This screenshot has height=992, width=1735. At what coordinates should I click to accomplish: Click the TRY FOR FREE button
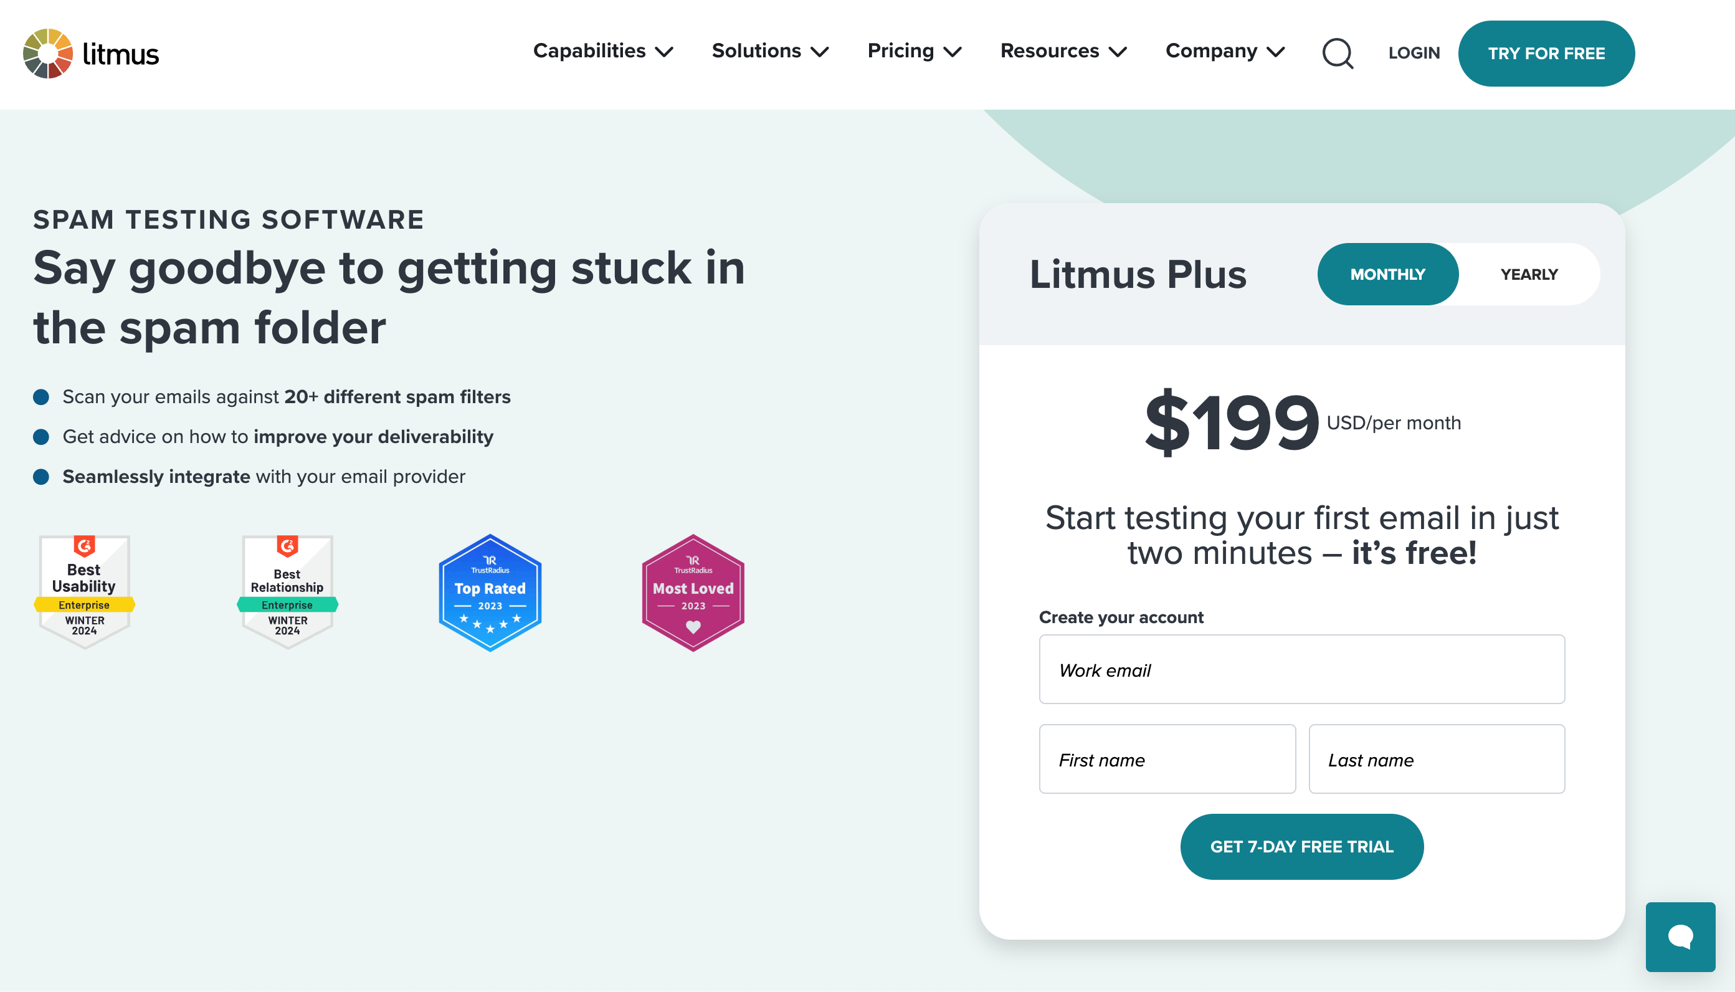[x=1546, y=52]
